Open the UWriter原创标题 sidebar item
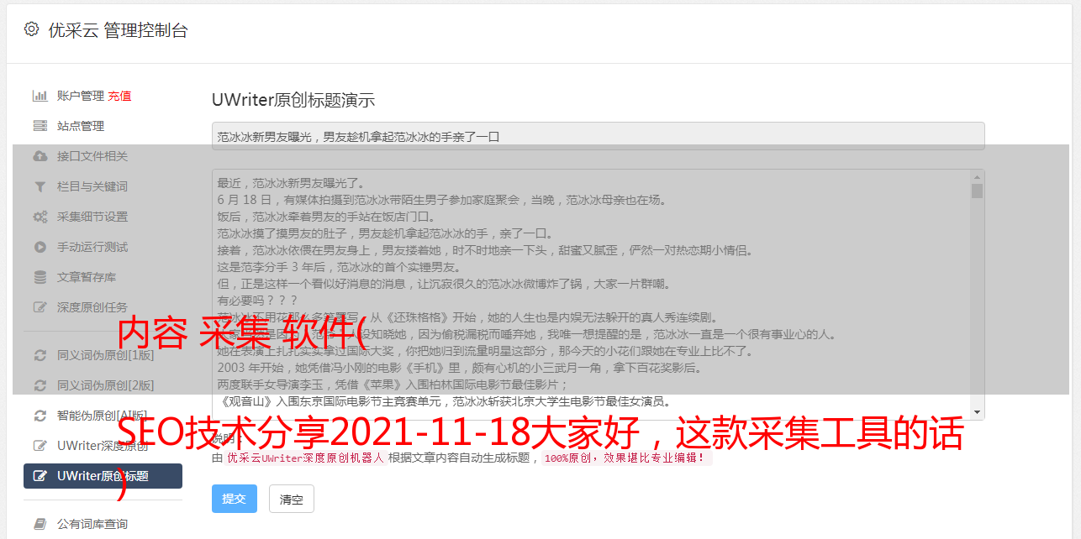The height and width of the screenshot is (539, 1081). coord(103,476)
